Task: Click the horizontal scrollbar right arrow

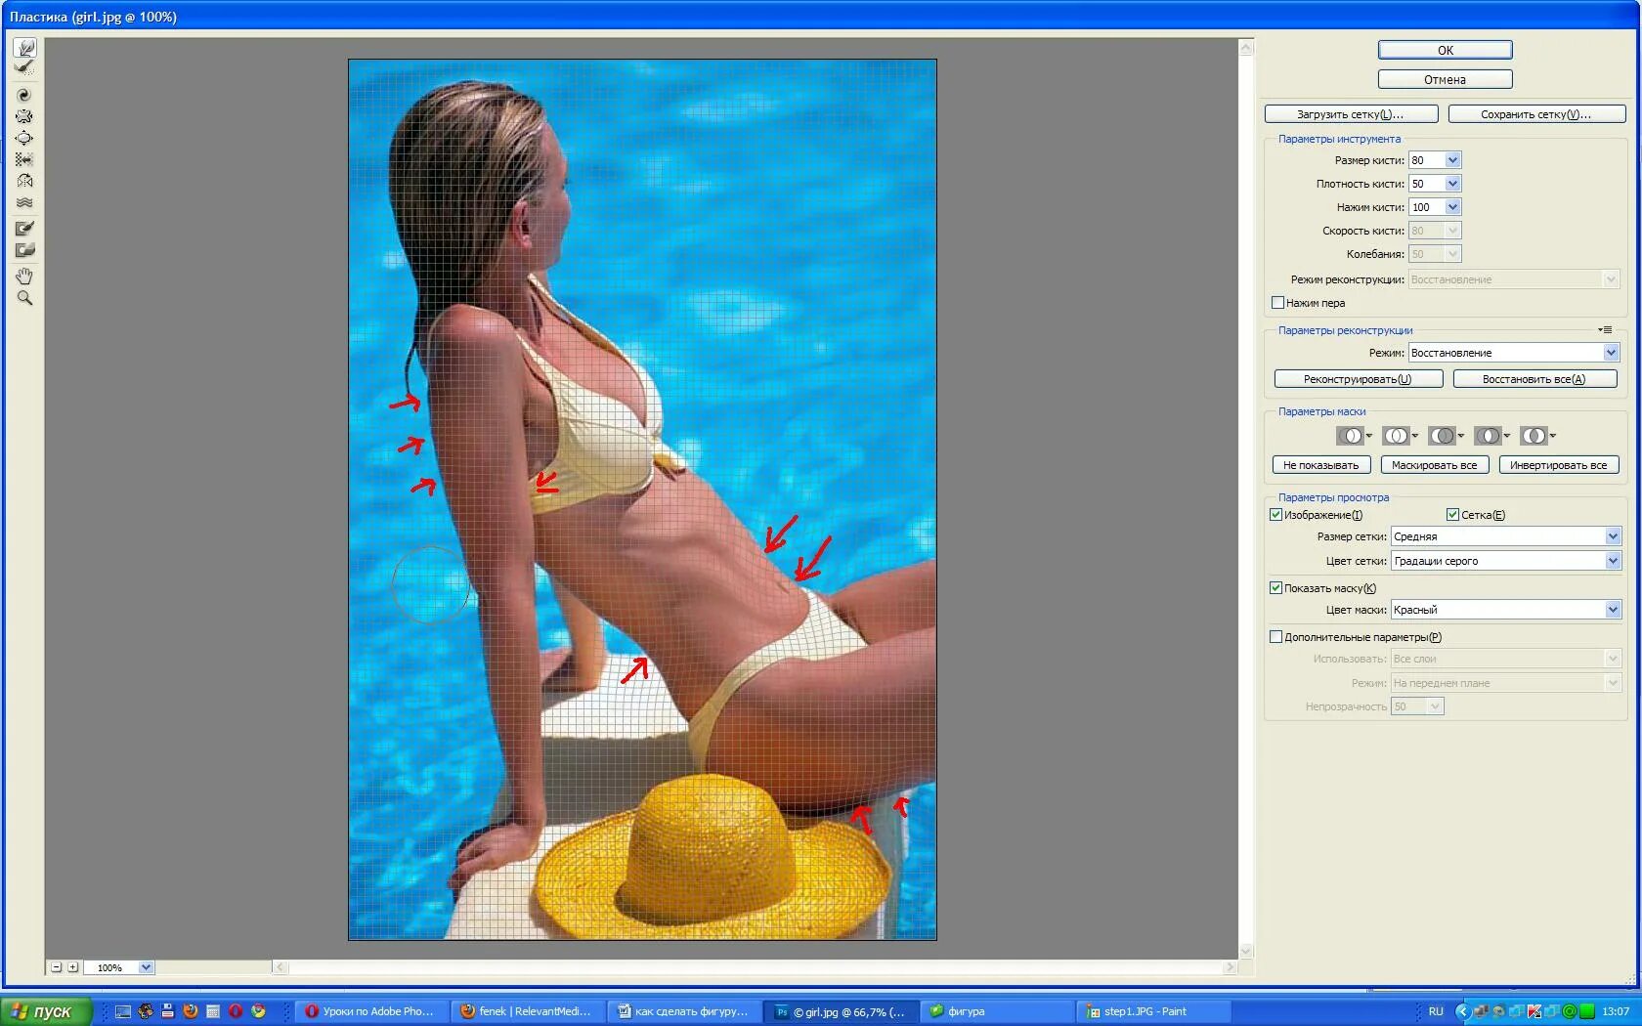Action: click(1230, 967)
